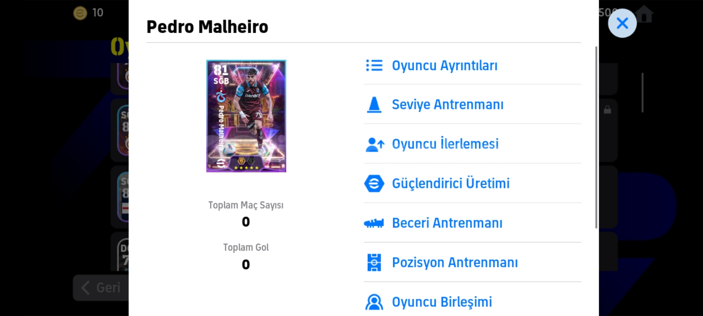The width and height of the screenshot is (703, 316).
Task: Choose Güçlendirici Üretimi entry
Action: point(472,183)
